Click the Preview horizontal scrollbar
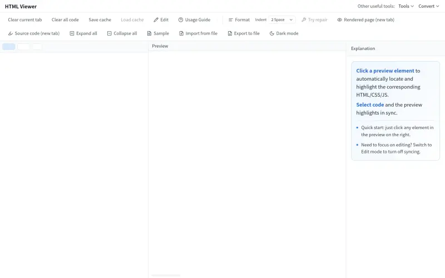This screenshot has width=445, height=278. pyautogui.click(x=166, y=275)
